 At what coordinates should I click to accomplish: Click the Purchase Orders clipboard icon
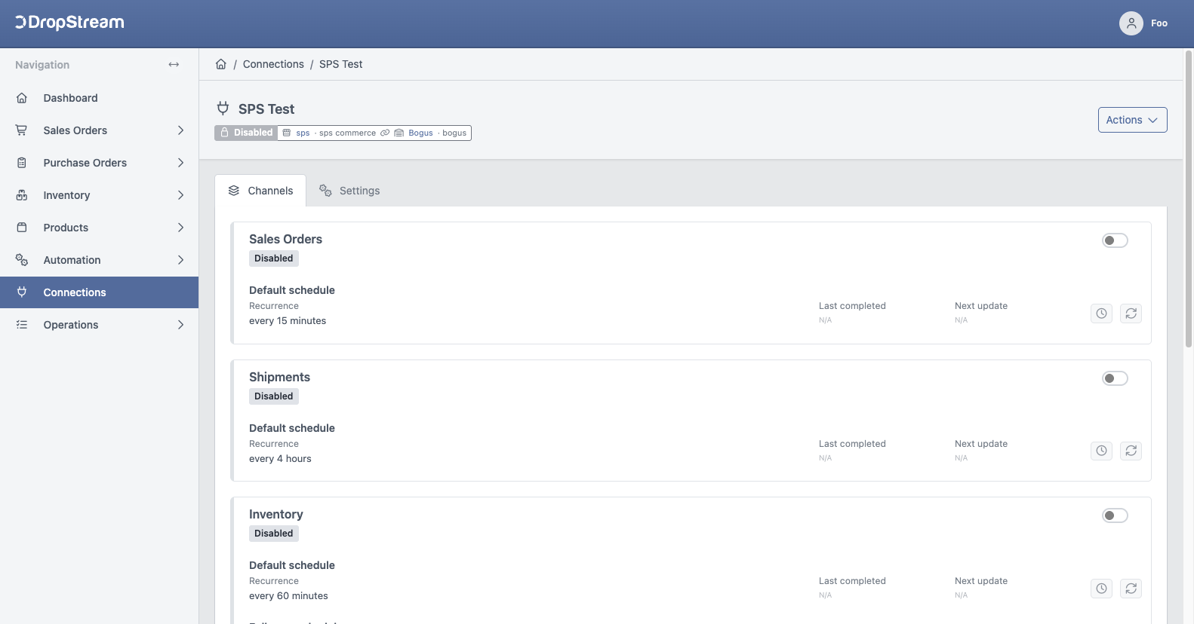tap(22, 163)
